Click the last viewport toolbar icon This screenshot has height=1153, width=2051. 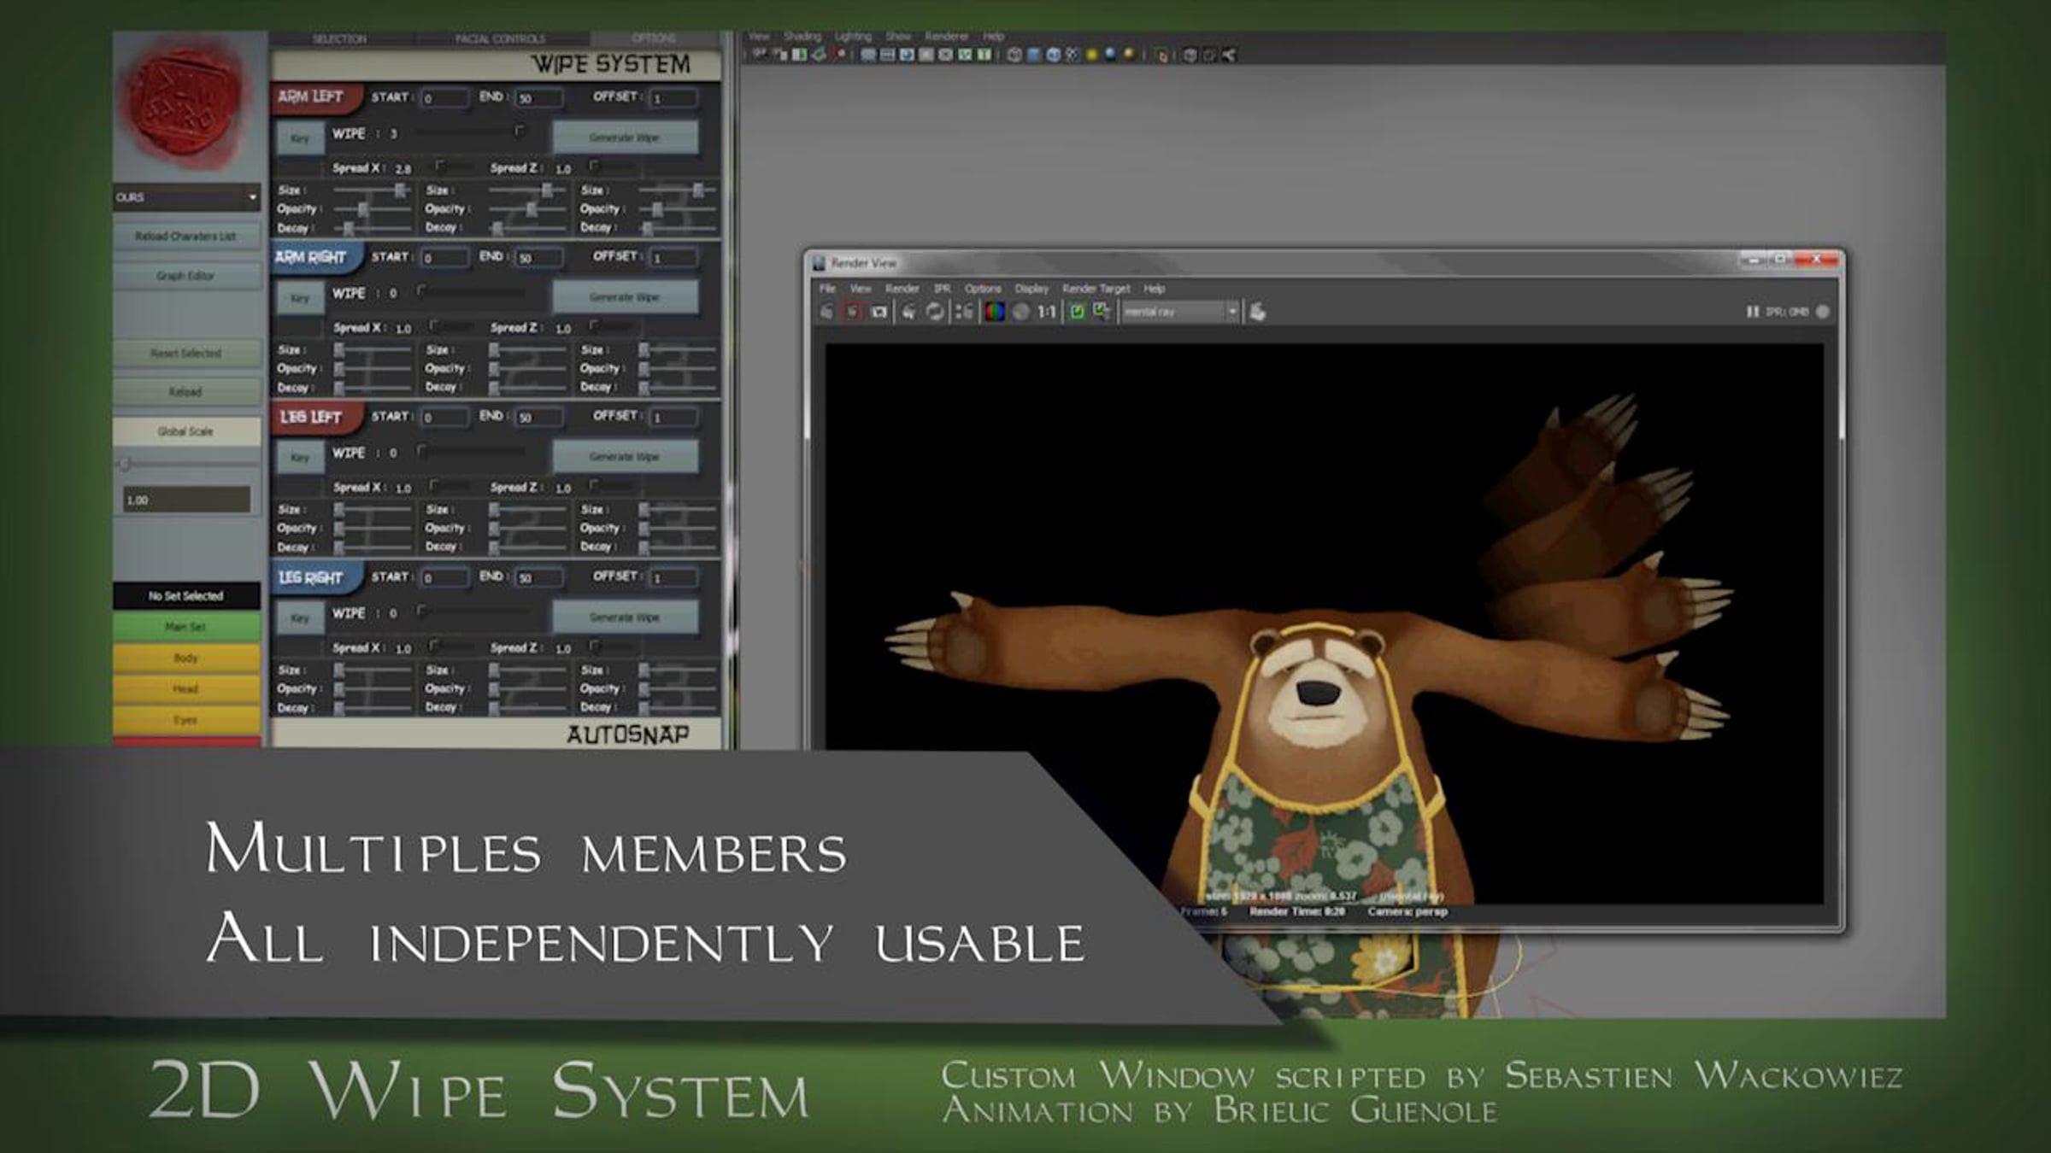1229,55
